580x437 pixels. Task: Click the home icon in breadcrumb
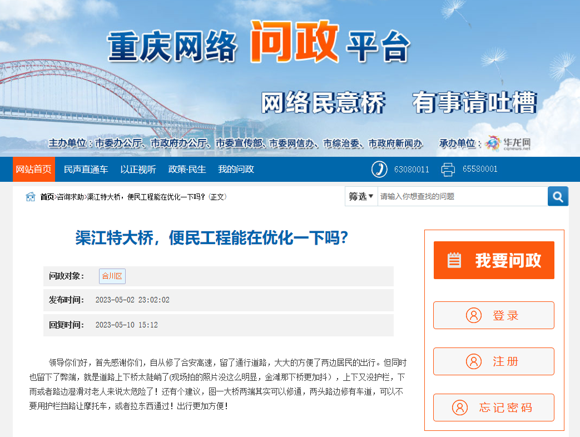coord(31,197)
